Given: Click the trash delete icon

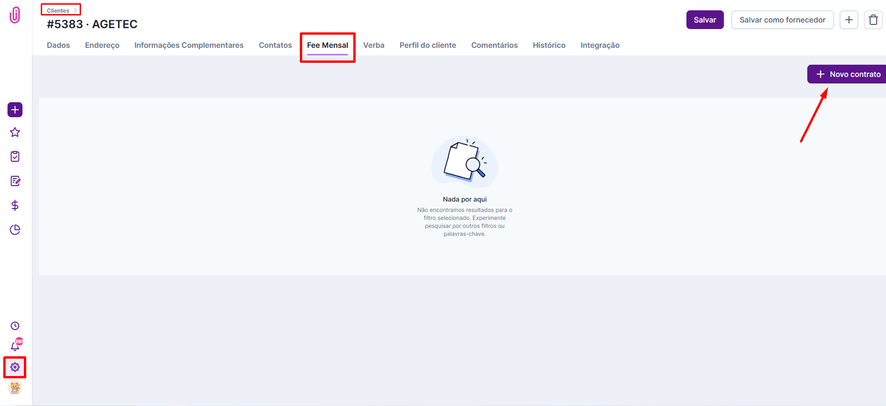Looking at the screenshot, I should [873, 20].
